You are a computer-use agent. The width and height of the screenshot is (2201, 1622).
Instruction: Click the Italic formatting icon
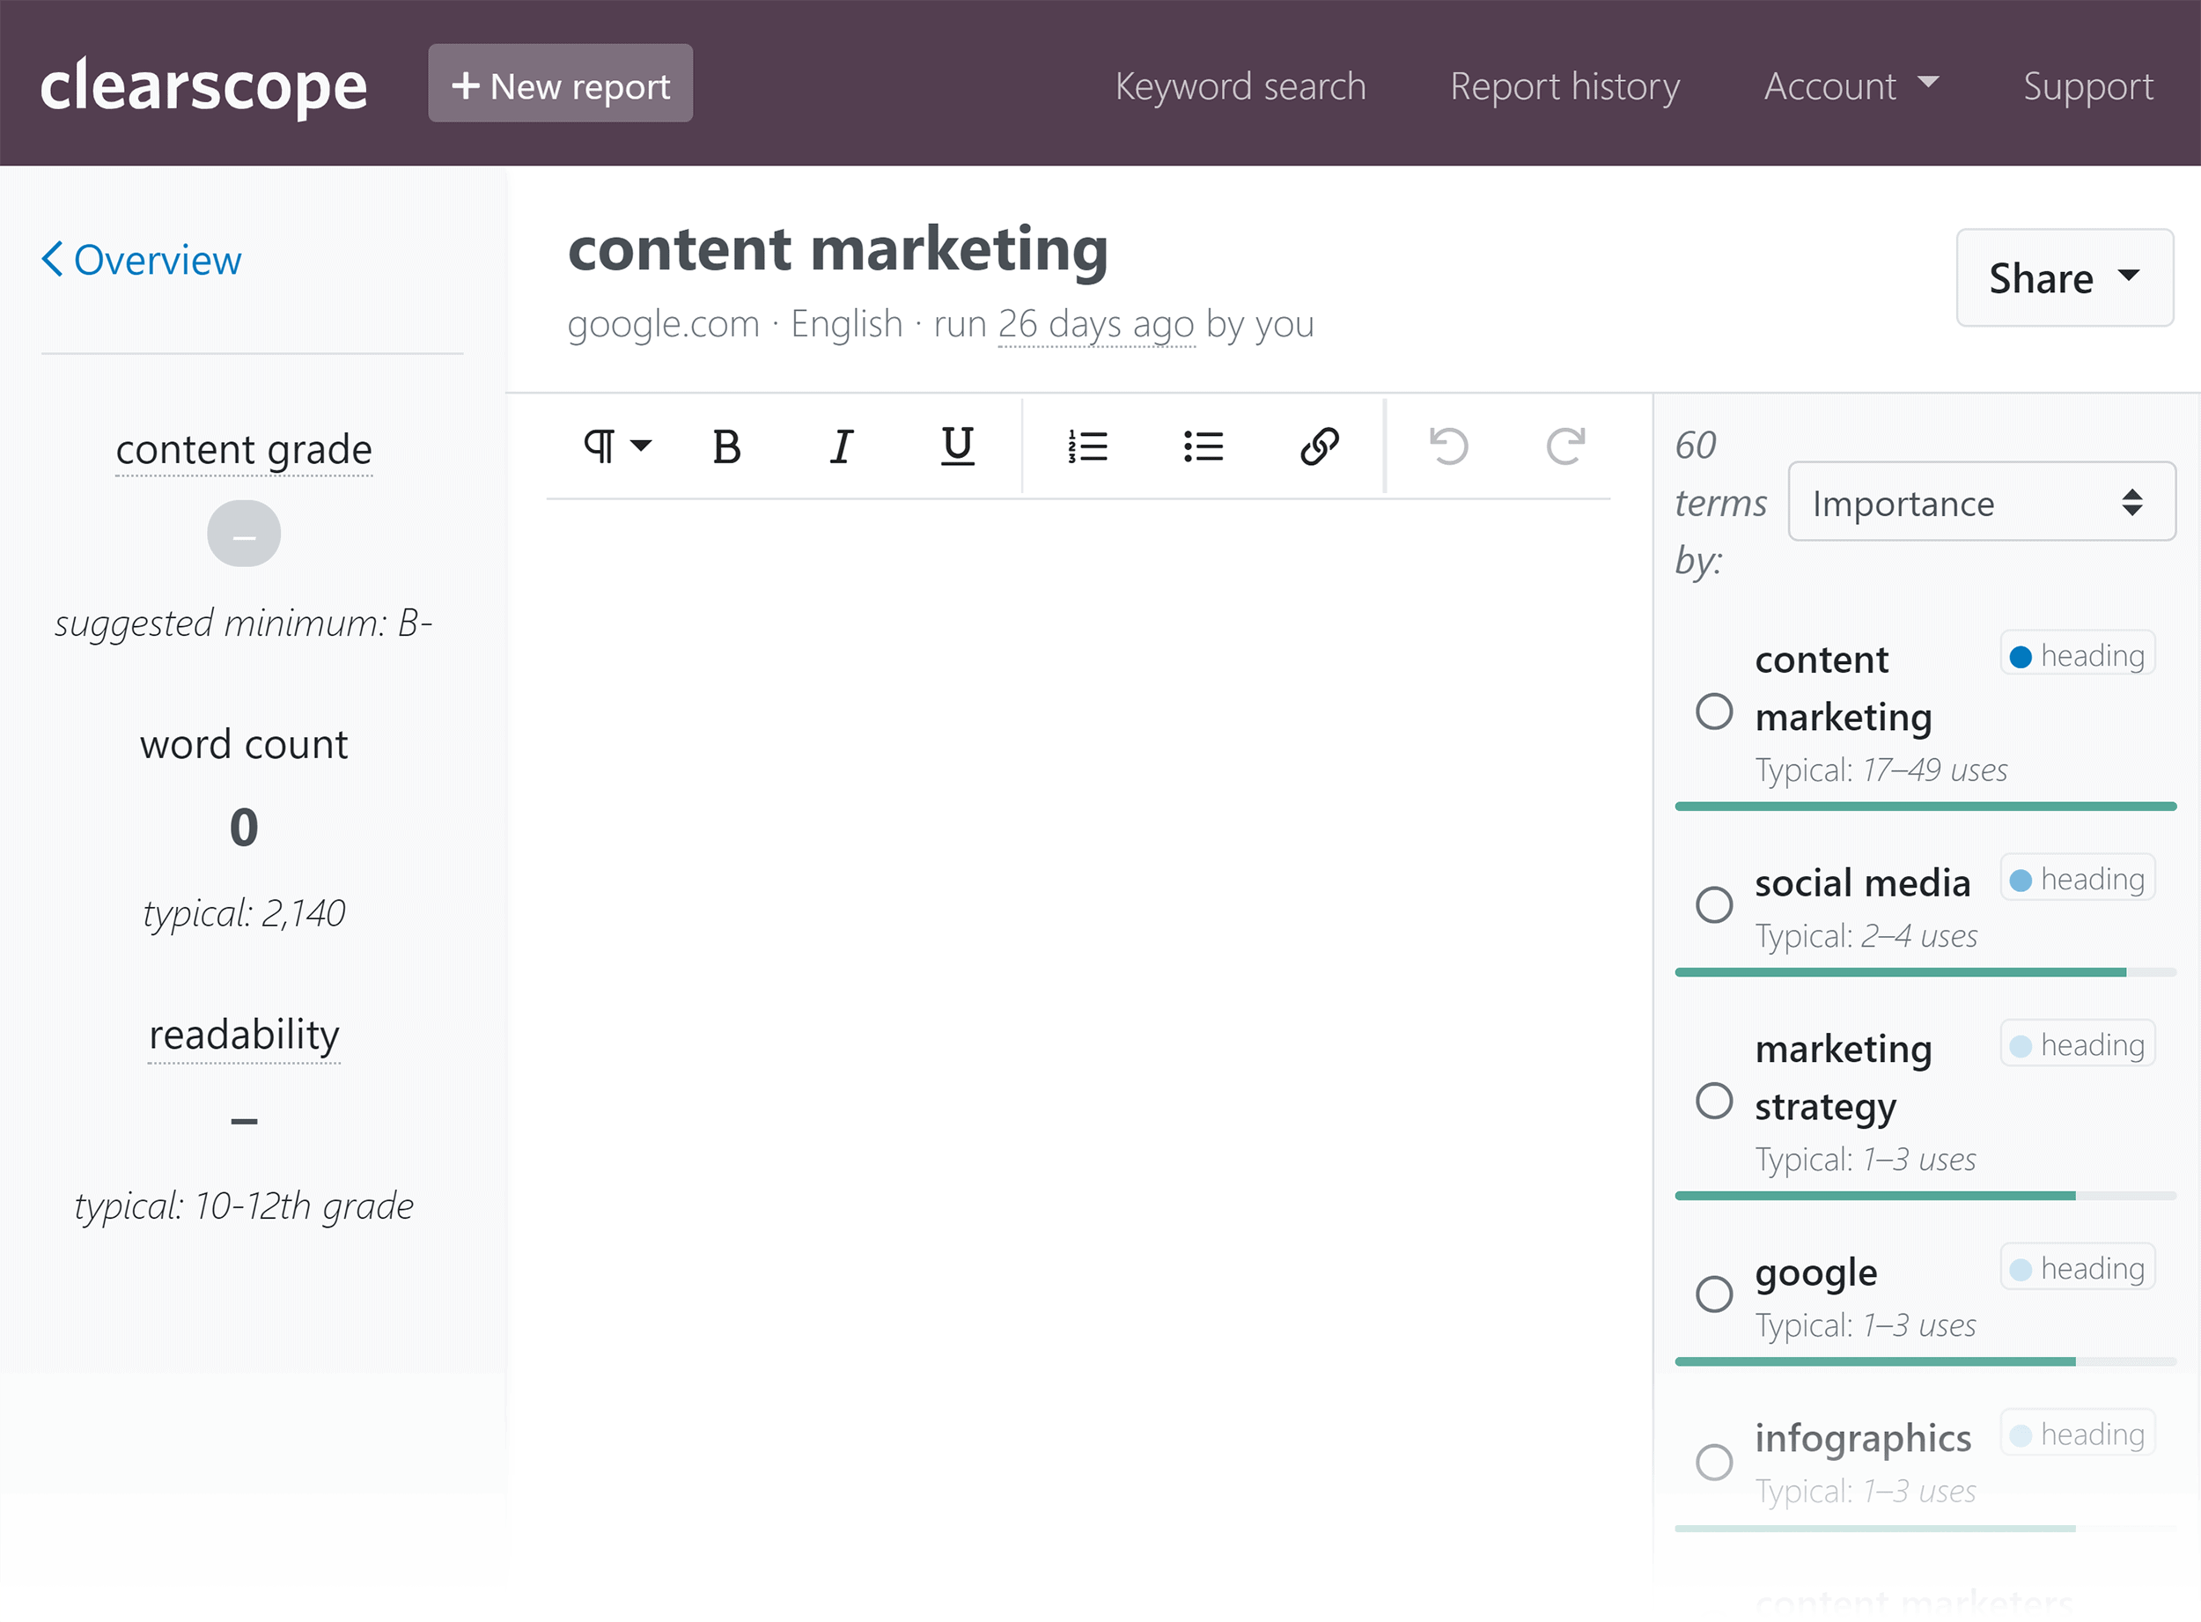(x=843, y=448)
